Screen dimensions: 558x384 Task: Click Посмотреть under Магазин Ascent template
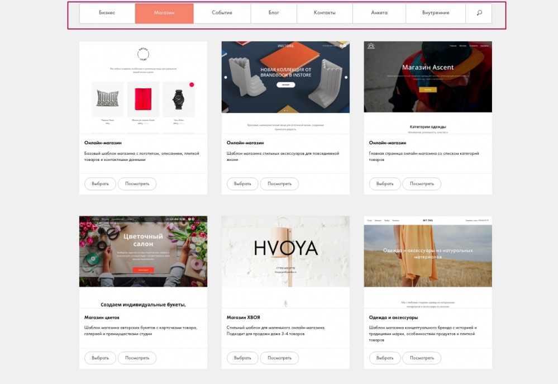pyautogui.click(x=422, y=184)
